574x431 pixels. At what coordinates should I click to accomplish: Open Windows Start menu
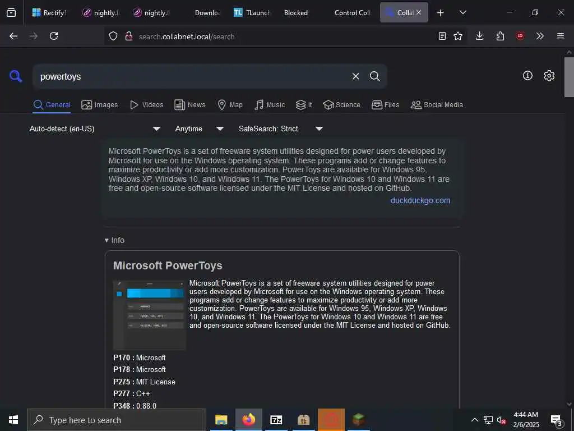[13, 420]
